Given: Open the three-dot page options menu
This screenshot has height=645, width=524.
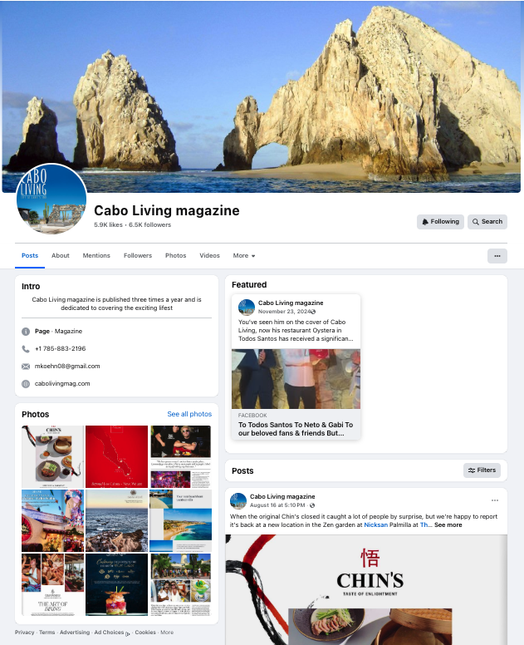Looking at the screenshot, I should coord(497,256).
